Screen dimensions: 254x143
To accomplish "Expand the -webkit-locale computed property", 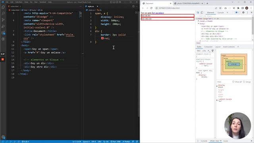I will [217, 100].
